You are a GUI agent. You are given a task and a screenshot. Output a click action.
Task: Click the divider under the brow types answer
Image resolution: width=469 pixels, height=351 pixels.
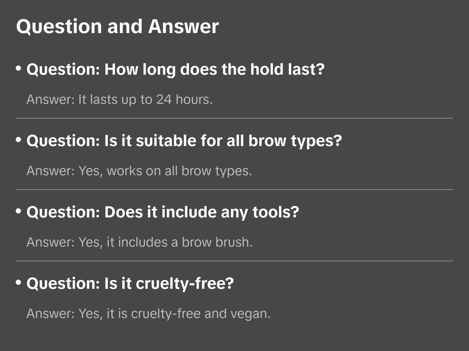click(x=235, y=190)
